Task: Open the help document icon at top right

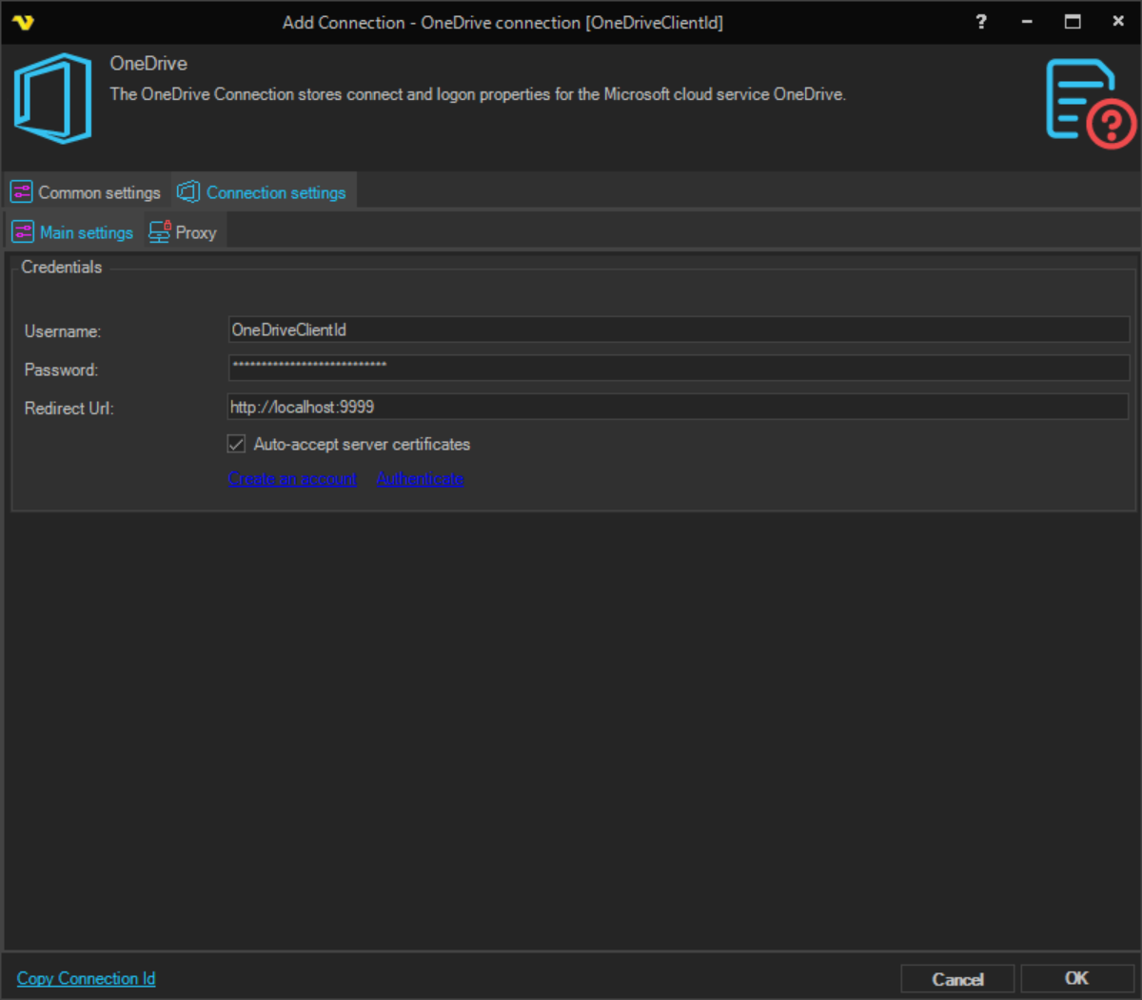Action: coord(1090,103)
